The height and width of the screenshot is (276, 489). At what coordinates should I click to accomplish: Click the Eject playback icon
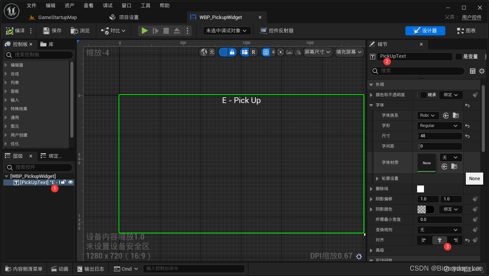[177, 31]
